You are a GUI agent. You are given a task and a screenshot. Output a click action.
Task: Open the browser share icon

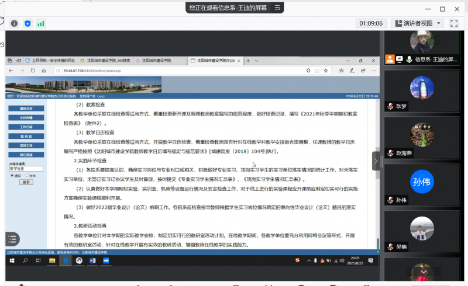click(x=363, y=71)
